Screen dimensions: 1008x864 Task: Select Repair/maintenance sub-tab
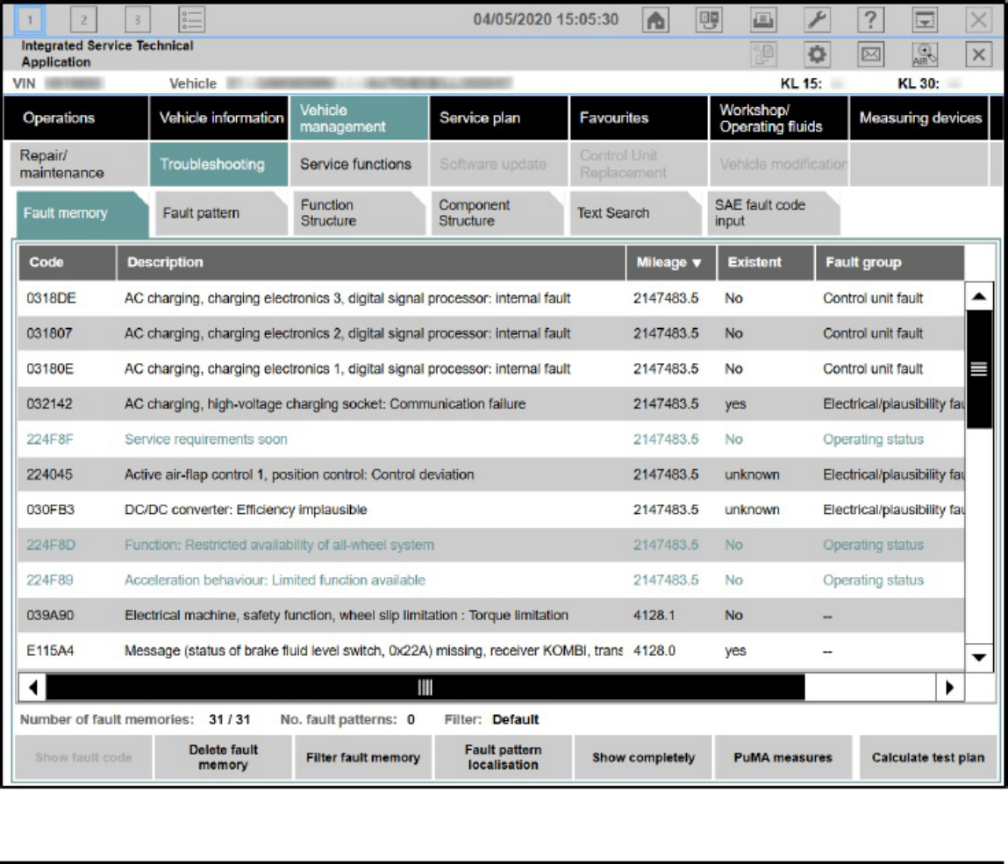[x=79, y=164]
